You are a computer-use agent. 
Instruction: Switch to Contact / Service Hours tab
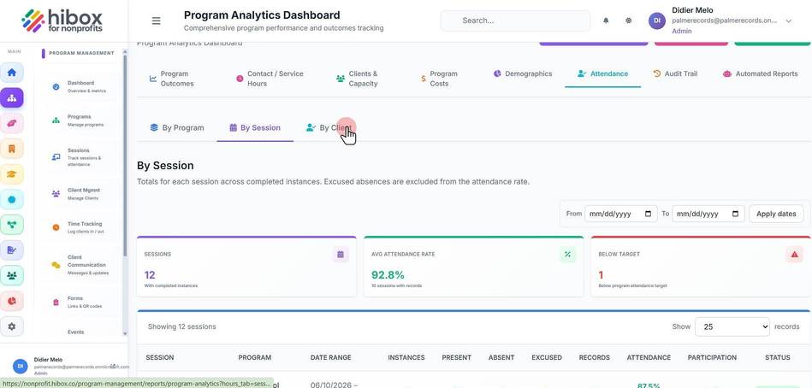click(x=270, y=79)
